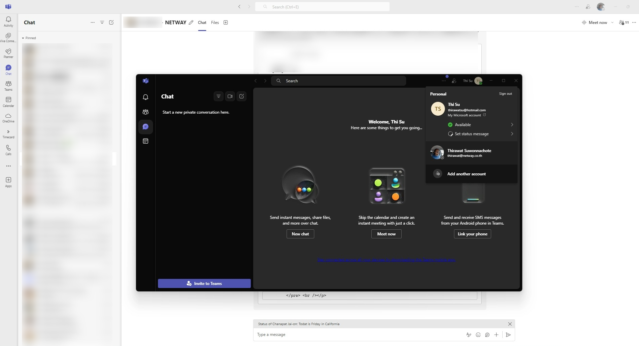This screenshot has height=346, width=639.
Task: Add a tab to the NETWAY chat
Action: (x=226, y=23)
